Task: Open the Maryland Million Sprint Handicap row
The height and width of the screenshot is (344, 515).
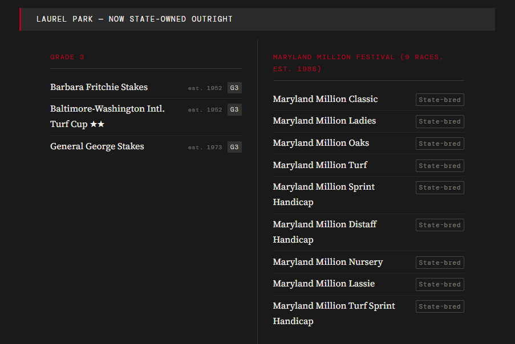Action: click(x=368, y=195)
